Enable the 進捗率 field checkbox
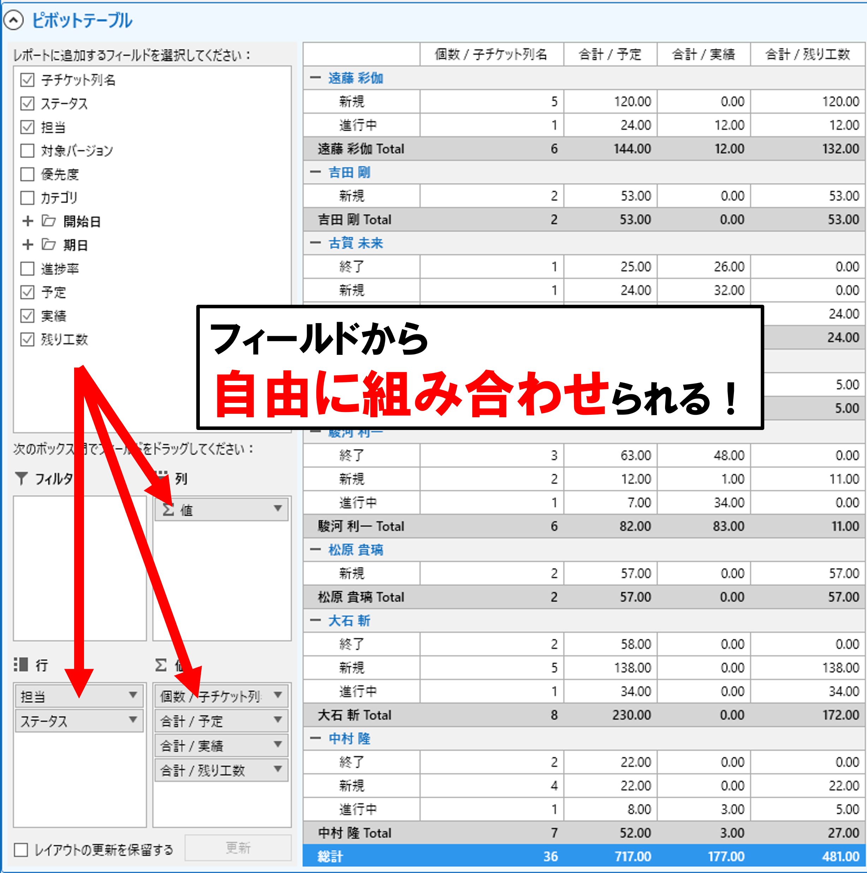Screen dimensions: 867x873 [28, 268]
